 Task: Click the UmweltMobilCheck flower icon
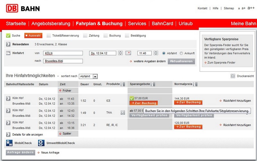41,143
